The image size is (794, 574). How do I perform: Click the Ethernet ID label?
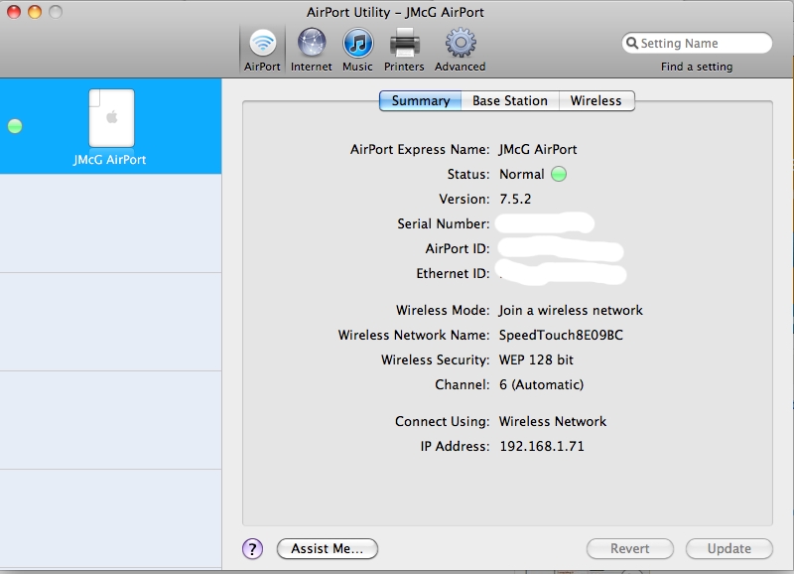pyautogui.click(x=454, y=273)
